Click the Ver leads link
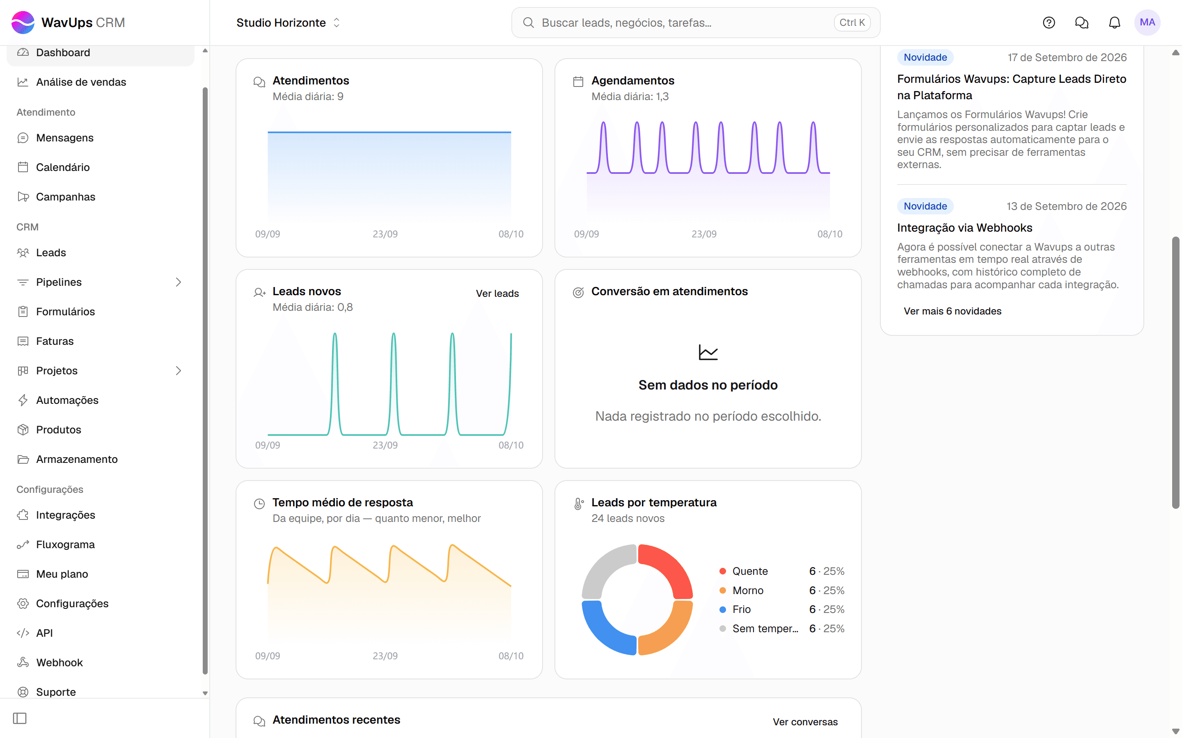 pyautogui.click(x=497, y=293)
